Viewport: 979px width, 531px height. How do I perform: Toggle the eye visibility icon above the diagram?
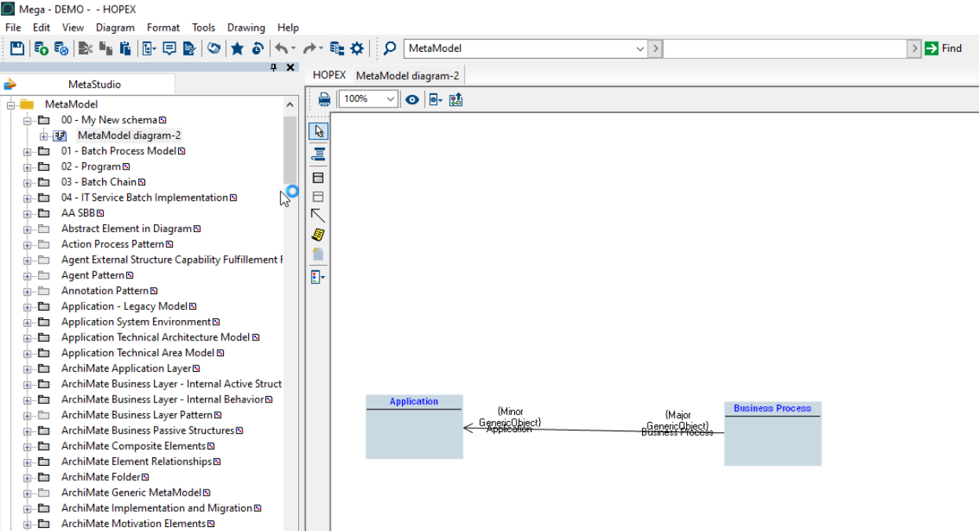point(411,99)
